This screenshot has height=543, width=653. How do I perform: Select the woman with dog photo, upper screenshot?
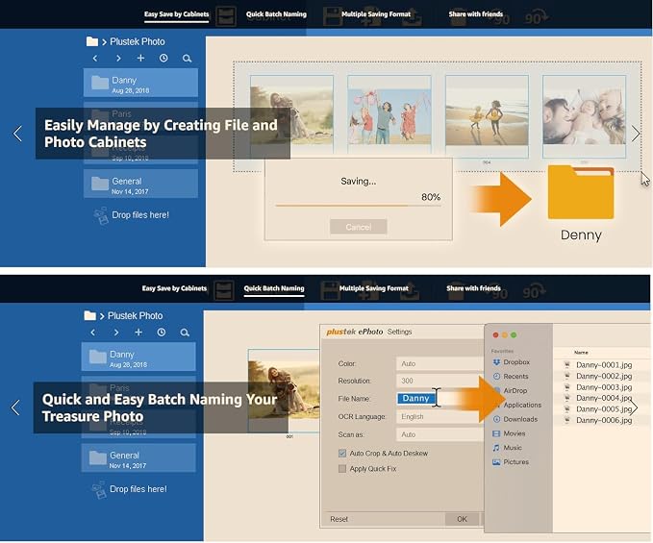click(x=291, y=117)
